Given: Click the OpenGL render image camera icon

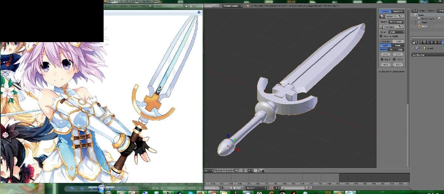Looking at the screenshot, I should (260, 170).
